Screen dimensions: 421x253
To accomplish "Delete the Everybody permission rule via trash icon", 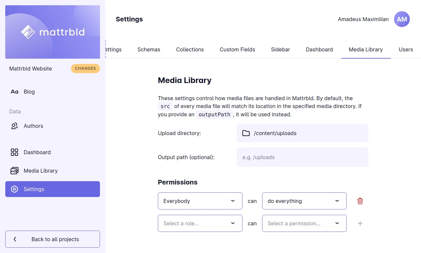I will (x=360, y=201).
